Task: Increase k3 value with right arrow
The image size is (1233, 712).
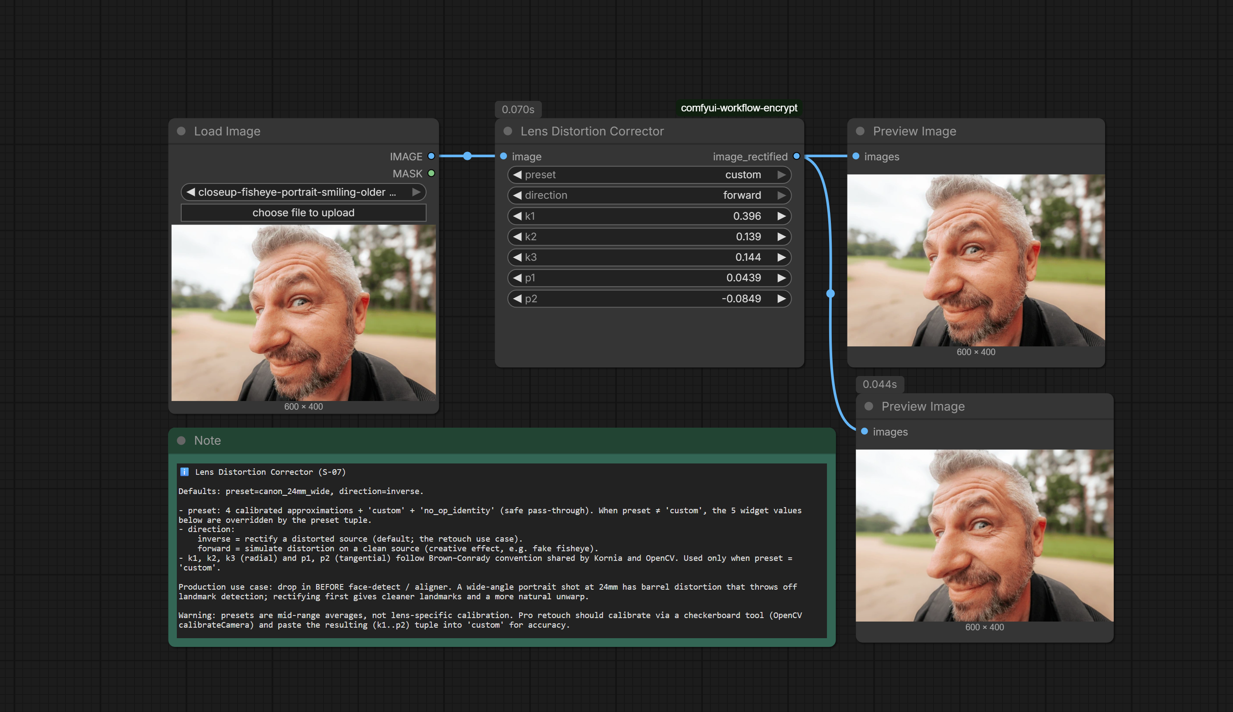Action: (x=782, y=257)
